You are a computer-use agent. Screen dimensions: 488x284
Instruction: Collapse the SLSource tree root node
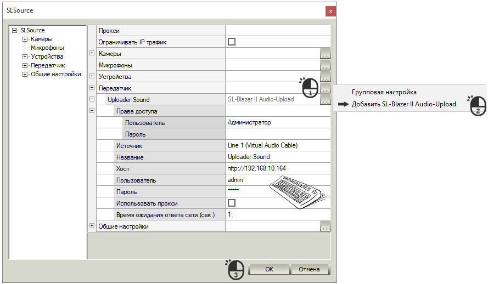pyautogui.click(x=14, y=31)
